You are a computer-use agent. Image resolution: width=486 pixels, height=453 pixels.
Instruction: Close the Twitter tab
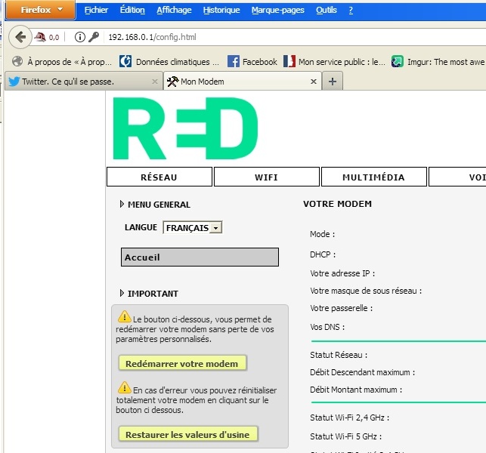[x=155, y=82]
